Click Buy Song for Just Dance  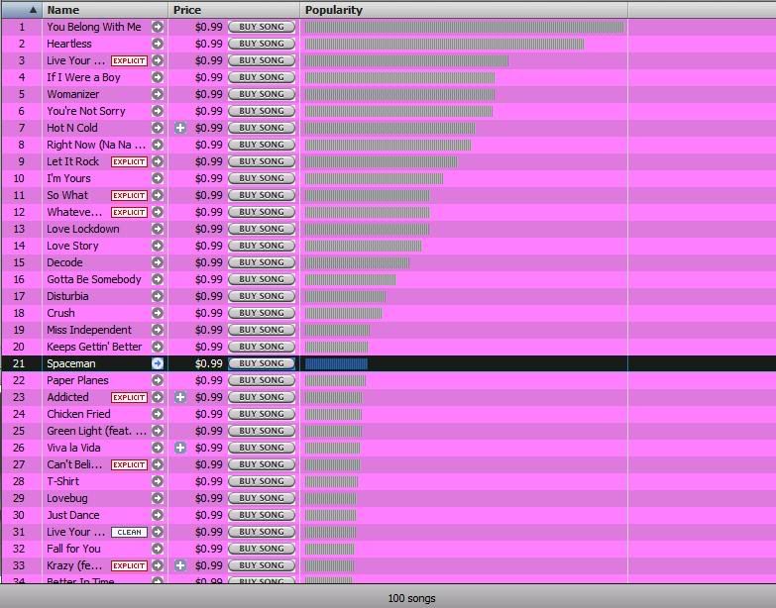262,515
